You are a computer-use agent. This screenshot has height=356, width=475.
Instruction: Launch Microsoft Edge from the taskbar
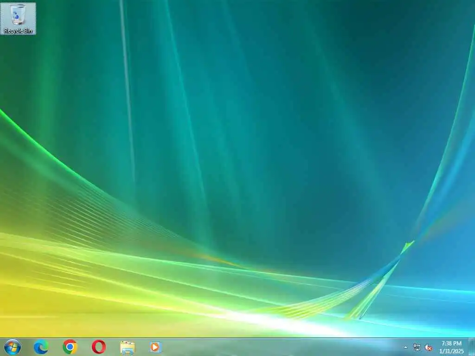pyautogui.click(x=41, y=347)
